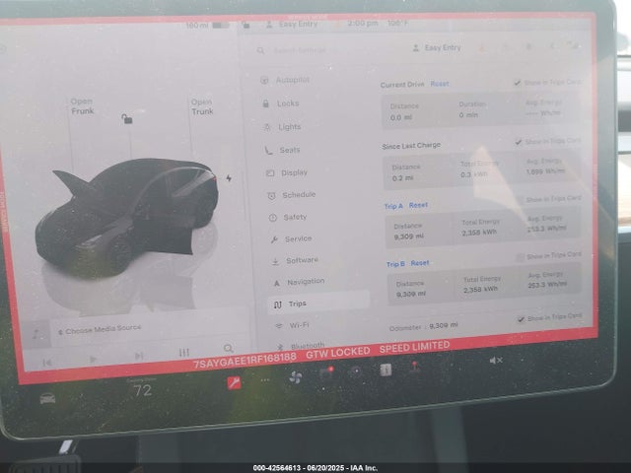This screenshot has height=473, width=631.
Task: Tap Open Frunk
Action: tap(82, 106)
